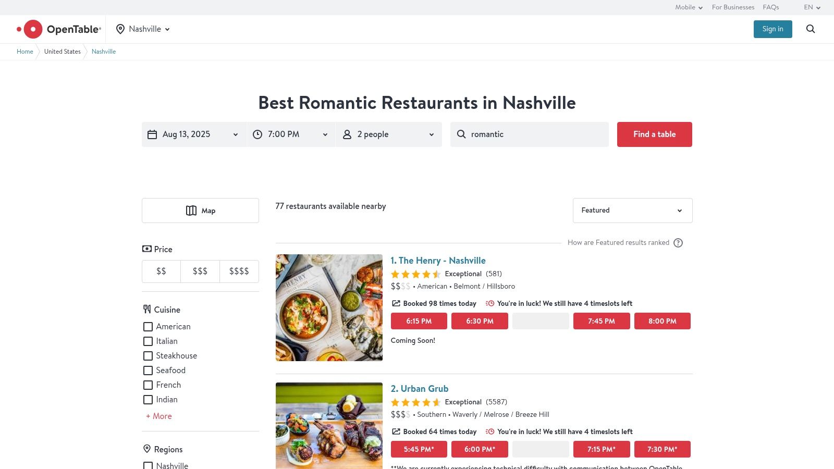Click the location pin icon beside Nashville
This screenshot has height=469, width=834.
pos(120,29)
